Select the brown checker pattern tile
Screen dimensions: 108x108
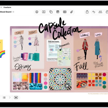[99, 76]
